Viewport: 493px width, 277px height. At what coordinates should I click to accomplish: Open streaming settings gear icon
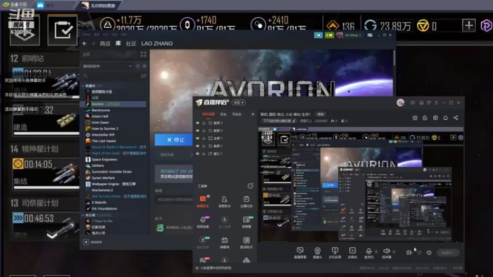click(429, 252)
